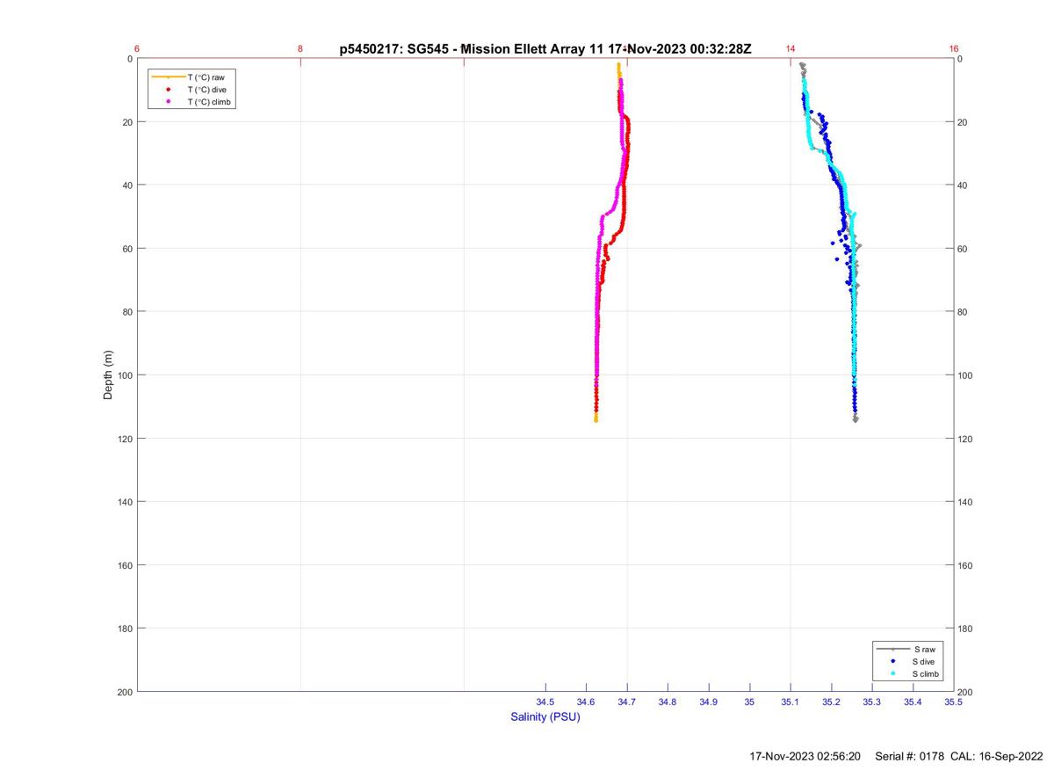Viewport: 1054px width, 778px height.
Task: Click the 'Depth (m)' axis label
Action: click(109, 374)
